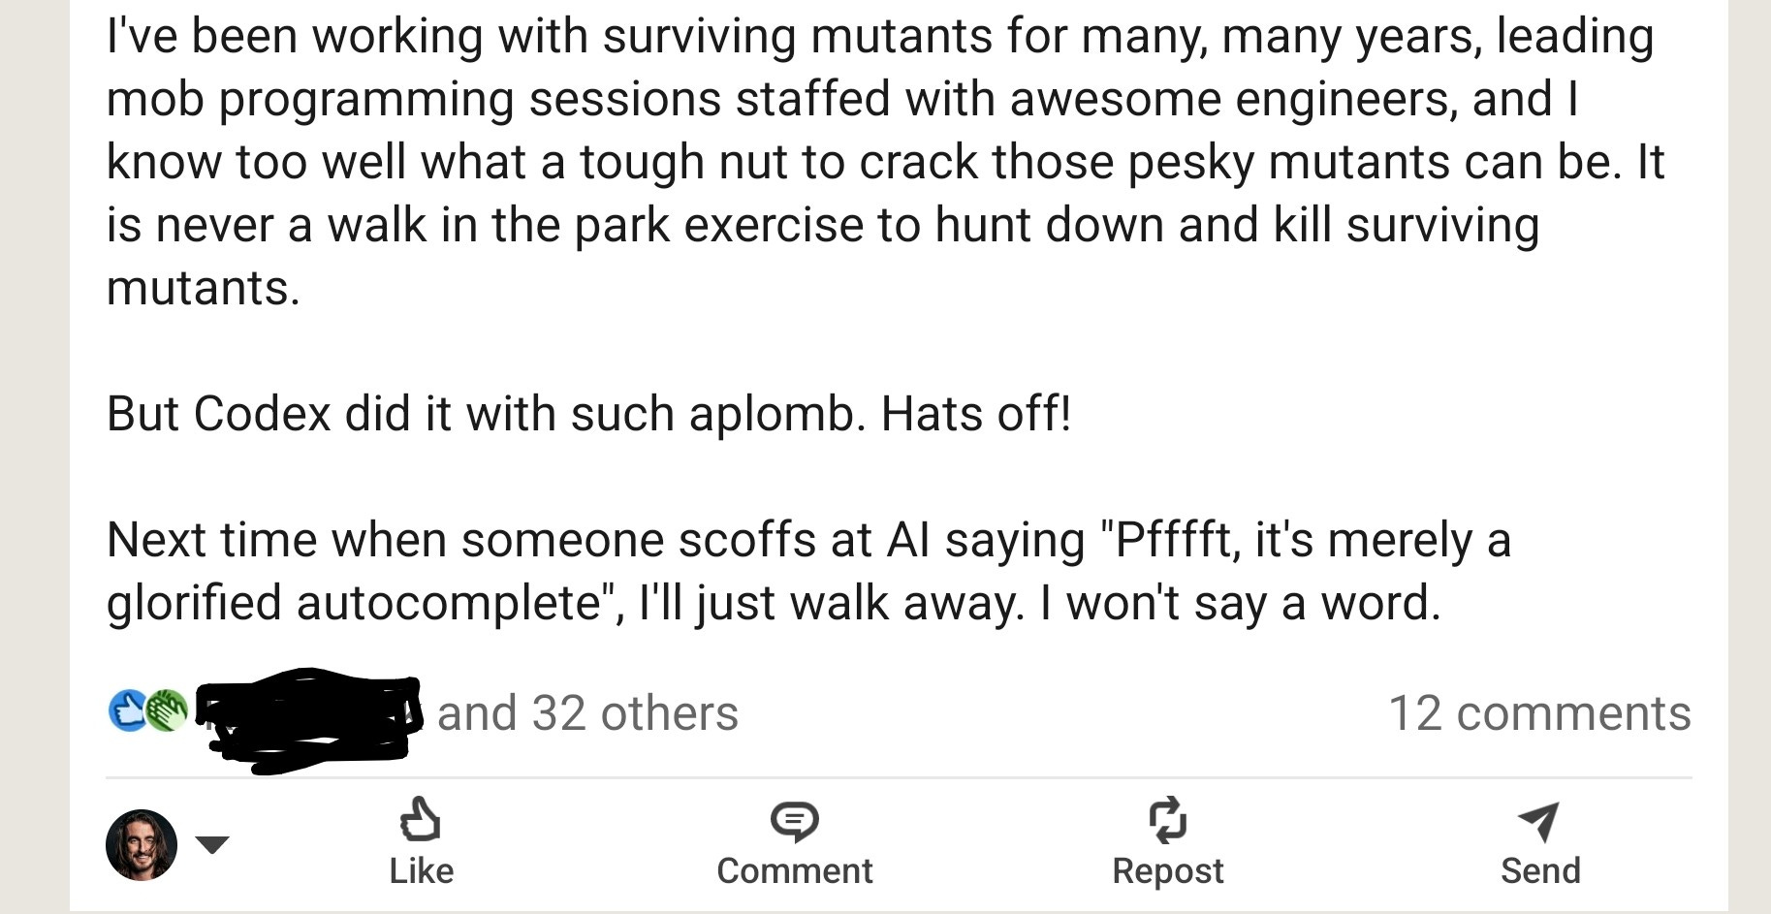
Task: Open the profile avatar picture
Action: click(142, 845)
